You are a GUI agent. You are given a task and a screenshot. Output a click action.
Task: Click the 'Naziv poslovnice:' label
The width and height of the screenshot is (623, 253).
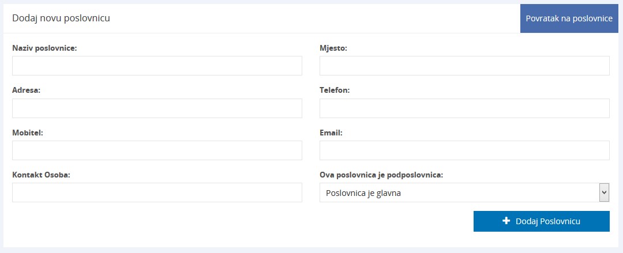pos(44,48)
